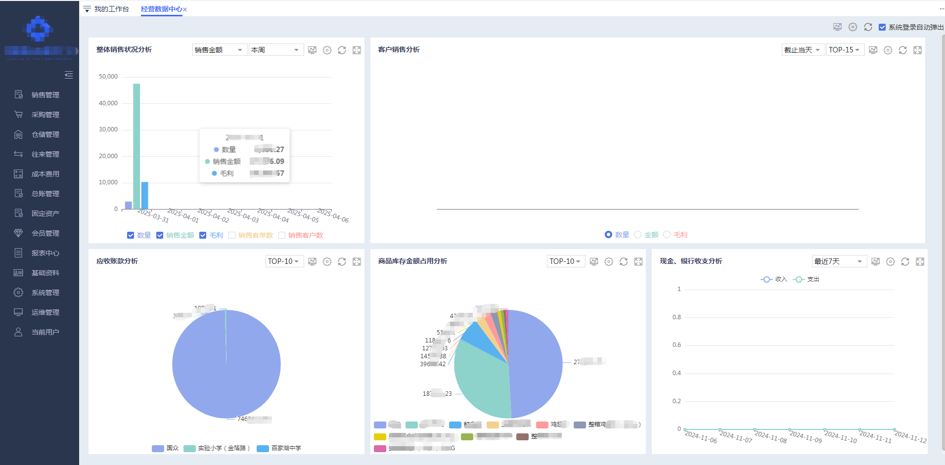Refresh the cash and bank analysis panel
The height and width of the screenshot is (465, 945).
click(x=905, y=262)
